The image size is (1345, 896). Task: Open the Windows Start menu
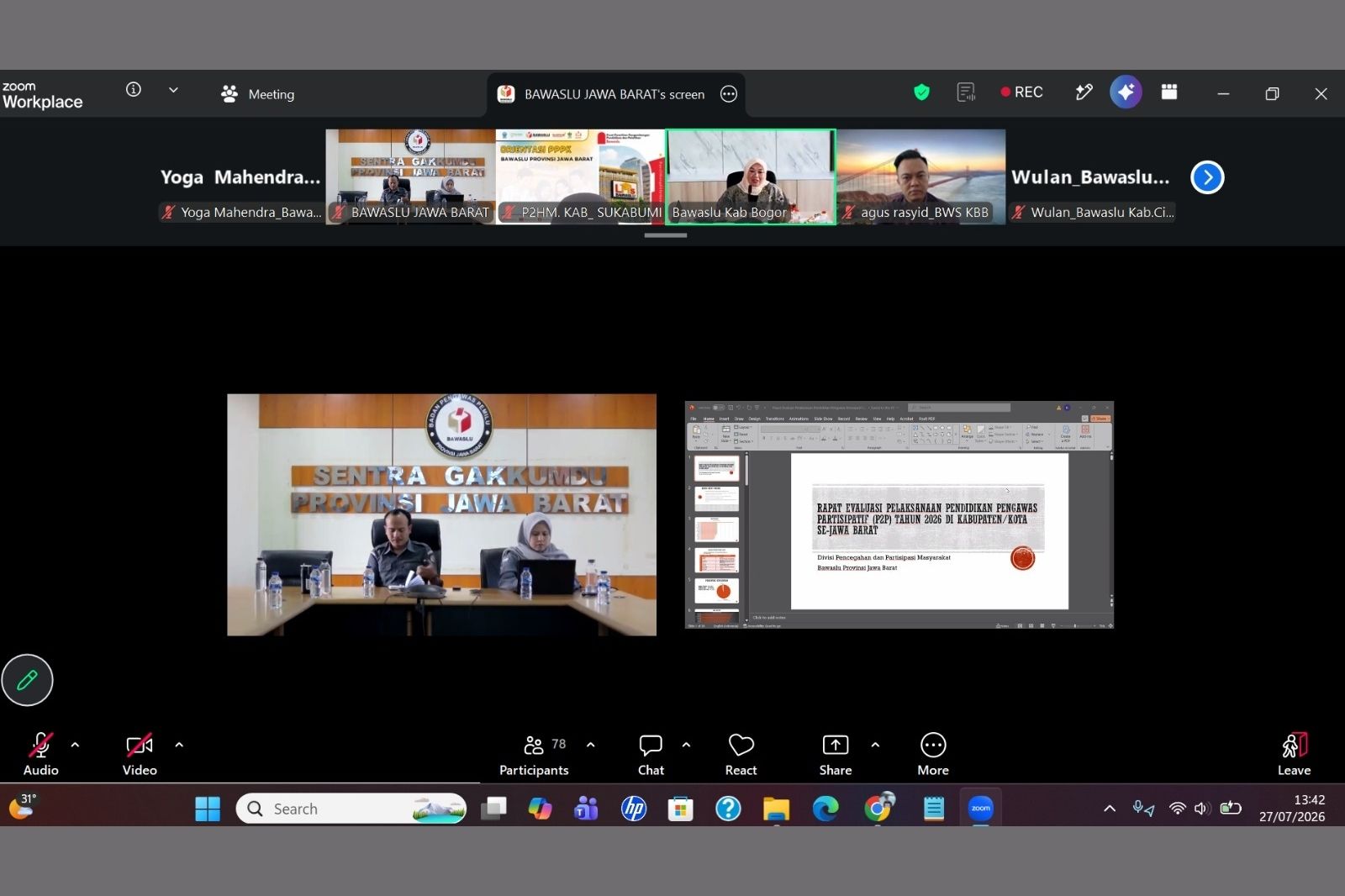point(208,809)
